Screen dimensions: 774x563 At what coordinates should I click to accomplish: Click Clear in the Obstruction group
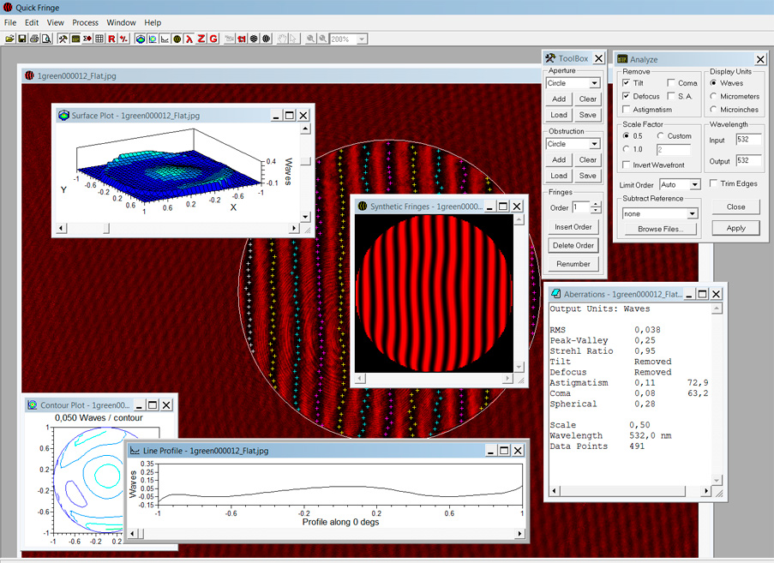click(588, 160)
